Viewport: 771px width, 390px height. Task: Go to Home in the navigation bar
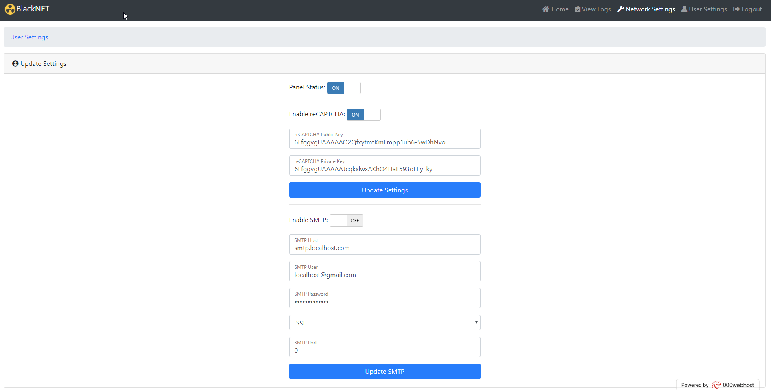559,9
